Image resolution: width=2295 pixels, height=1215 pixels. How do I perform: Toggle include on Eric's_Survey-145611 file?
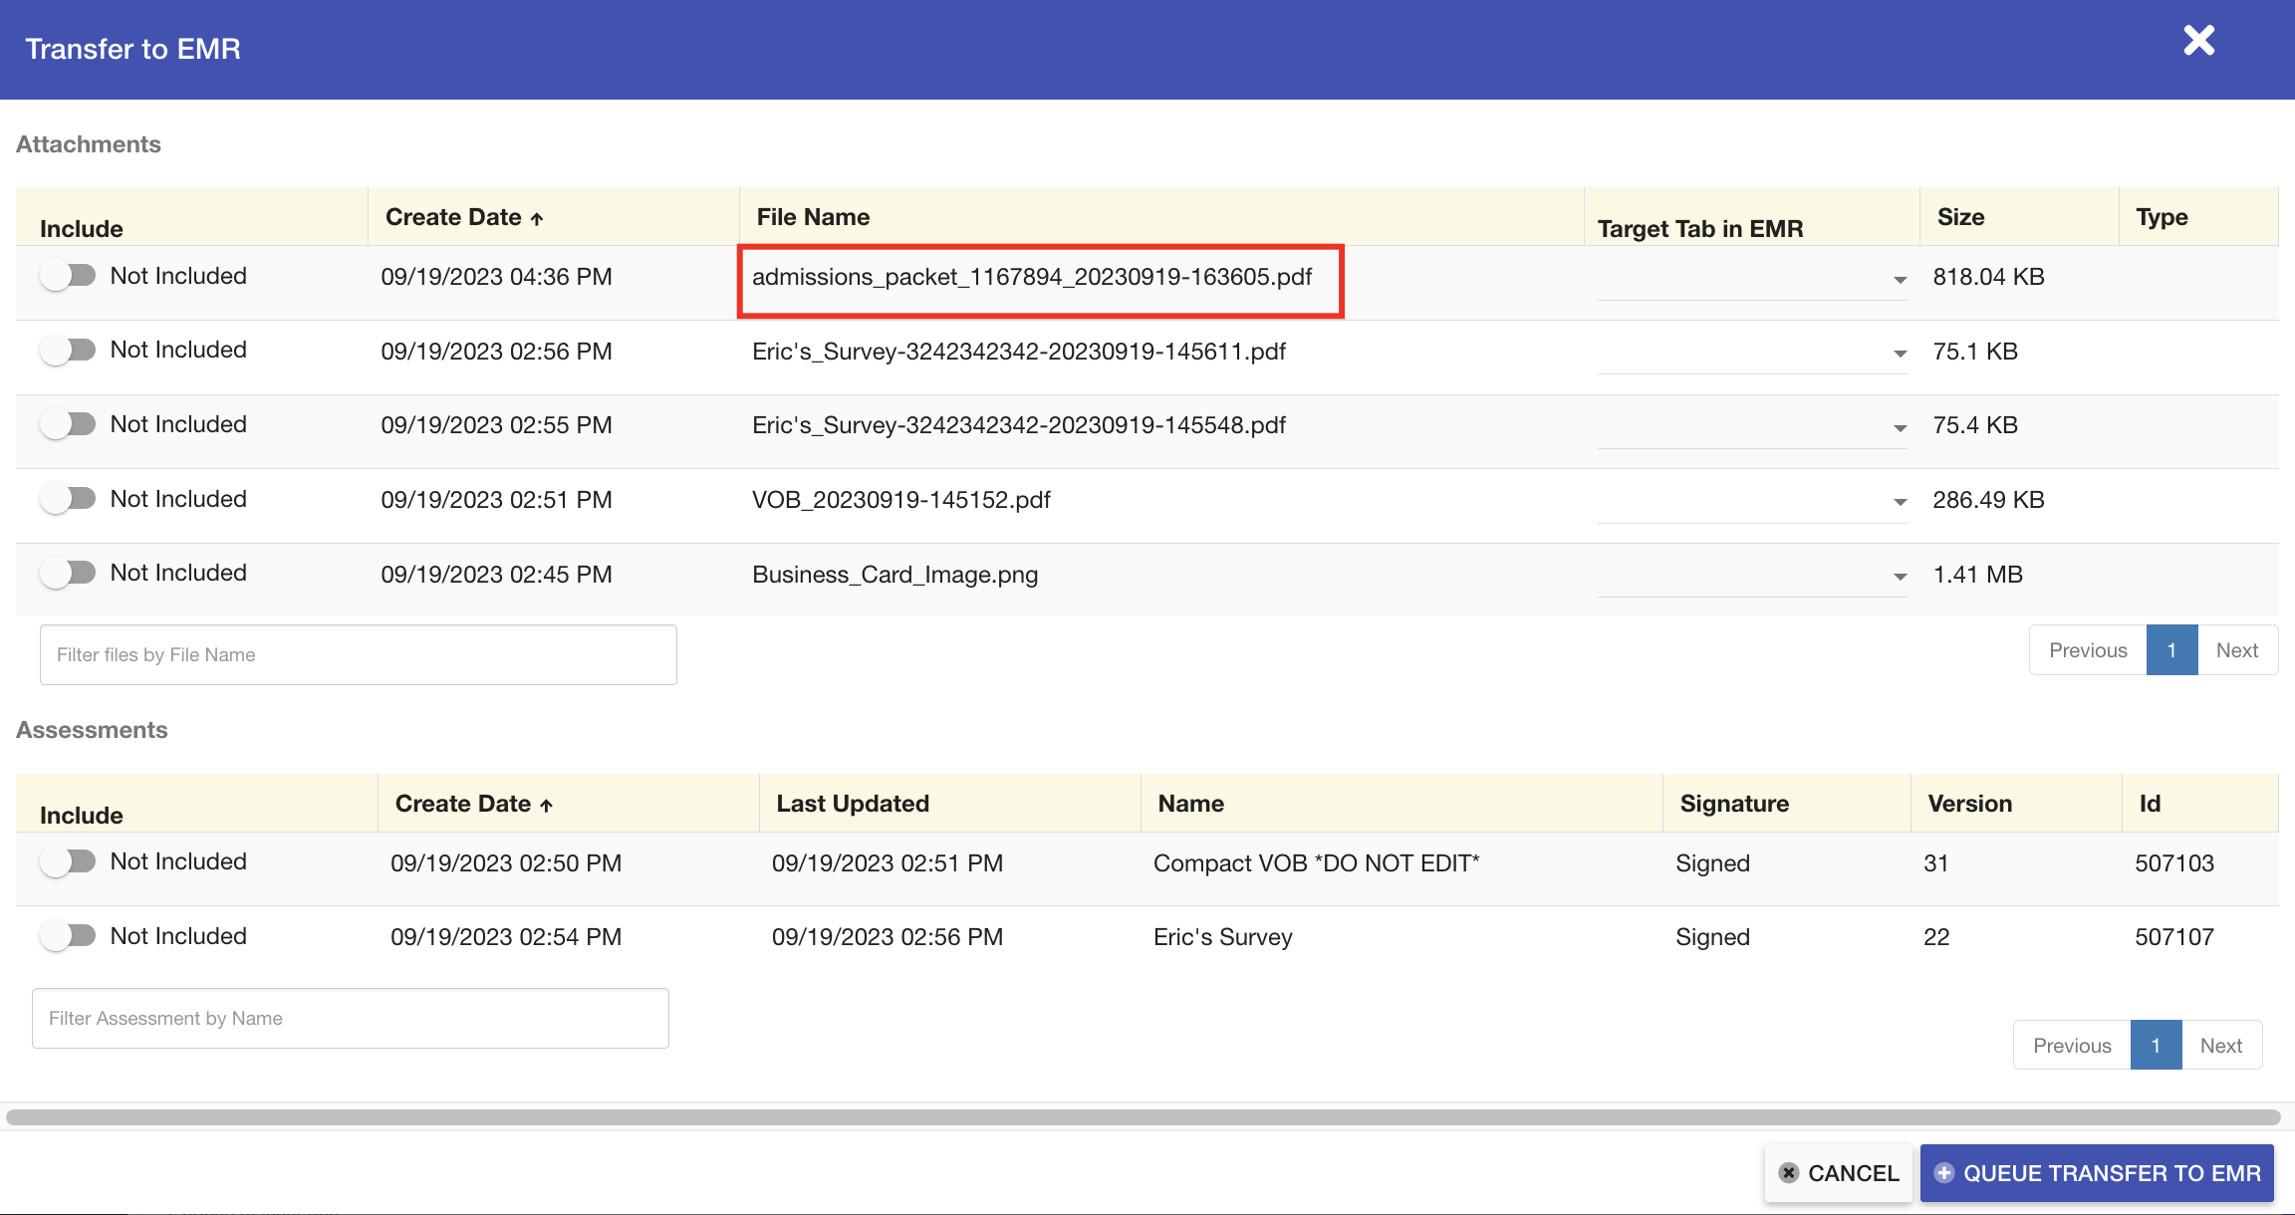69,349
